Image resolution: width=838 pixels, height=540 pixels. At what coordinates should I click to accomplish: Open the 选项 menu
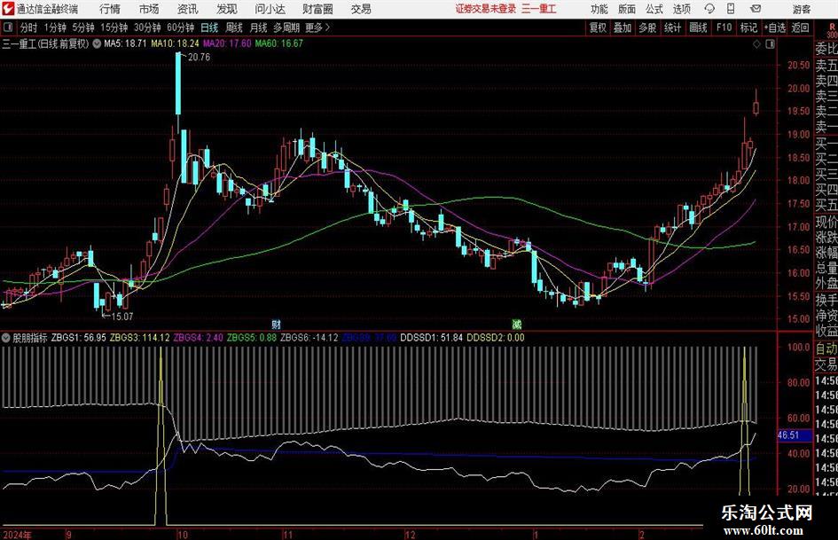[x=681, y=9]
